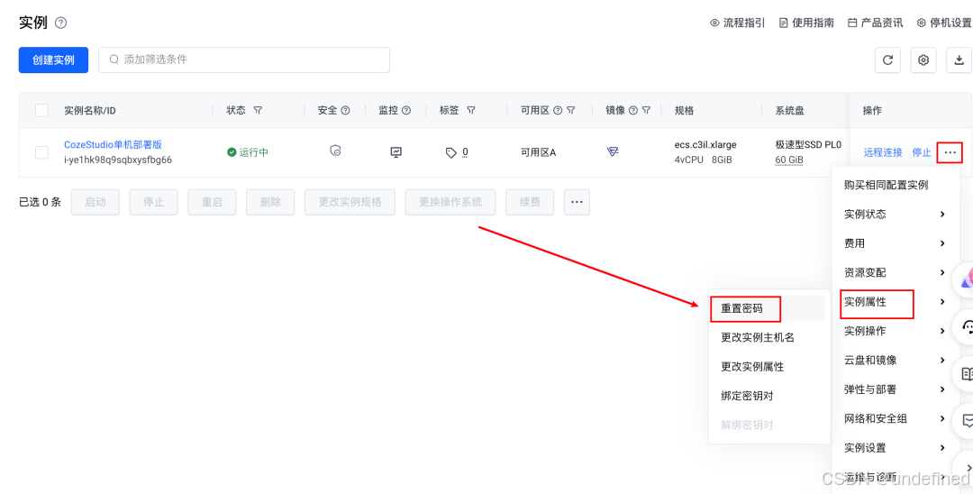Click the 创建实例 button
Image resolution: width=973 pixels, height=494 pixels.
(53, 60)
